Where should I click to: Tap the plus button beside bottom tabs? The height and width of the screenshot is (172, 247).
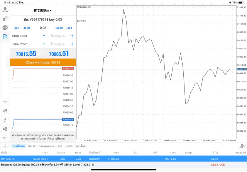click(5, 146)
